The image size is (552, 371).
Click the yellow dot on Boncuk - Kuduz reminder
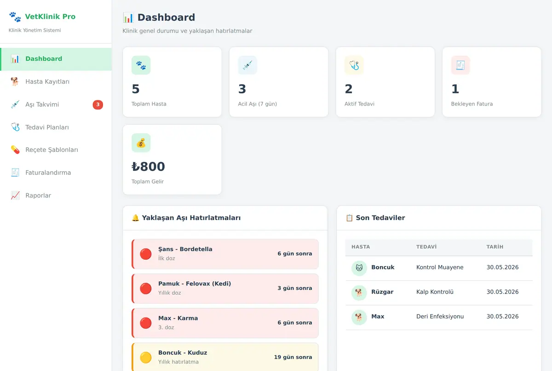click(146, 358)
